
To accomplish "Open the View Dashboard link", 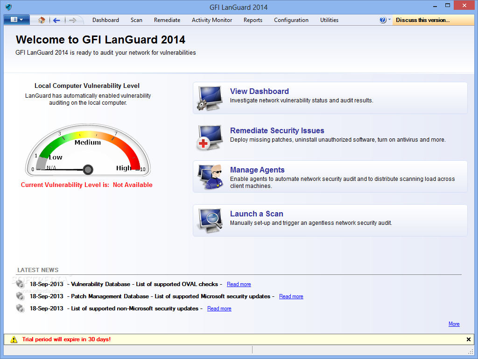I will point(260,91).
